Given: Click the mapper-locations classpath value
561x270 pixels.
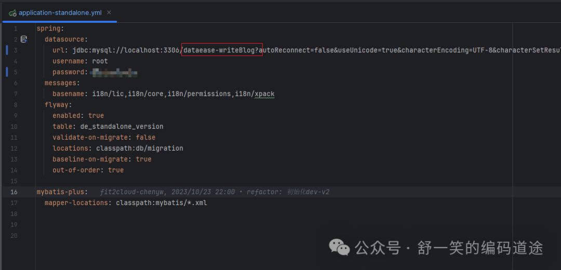Looking at the screenshot, I should pos(162,203).
